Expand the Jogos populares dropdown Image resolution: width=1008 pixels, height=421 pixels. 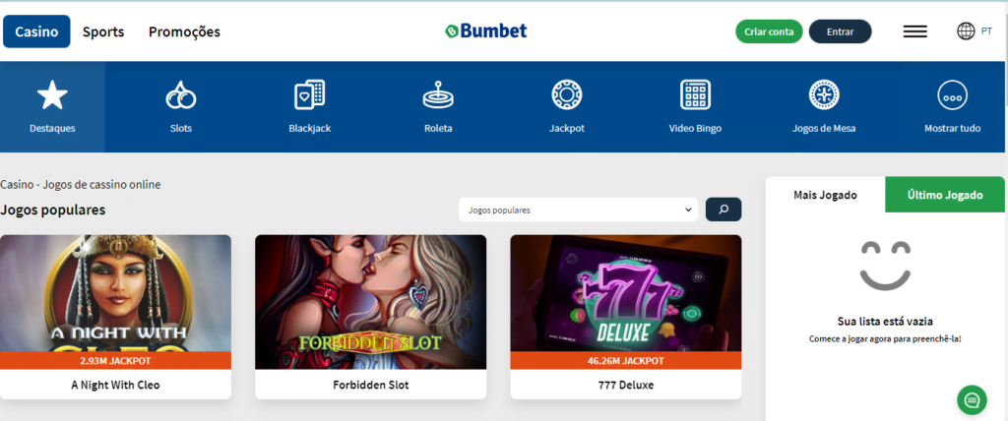578,210
